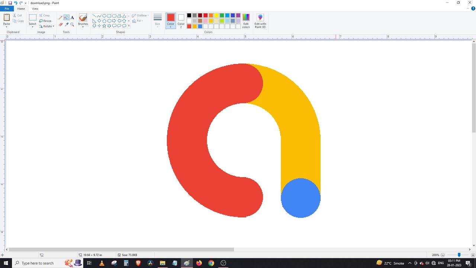
Task: Open VLC from the taskbar
Action: coord(102,263)
